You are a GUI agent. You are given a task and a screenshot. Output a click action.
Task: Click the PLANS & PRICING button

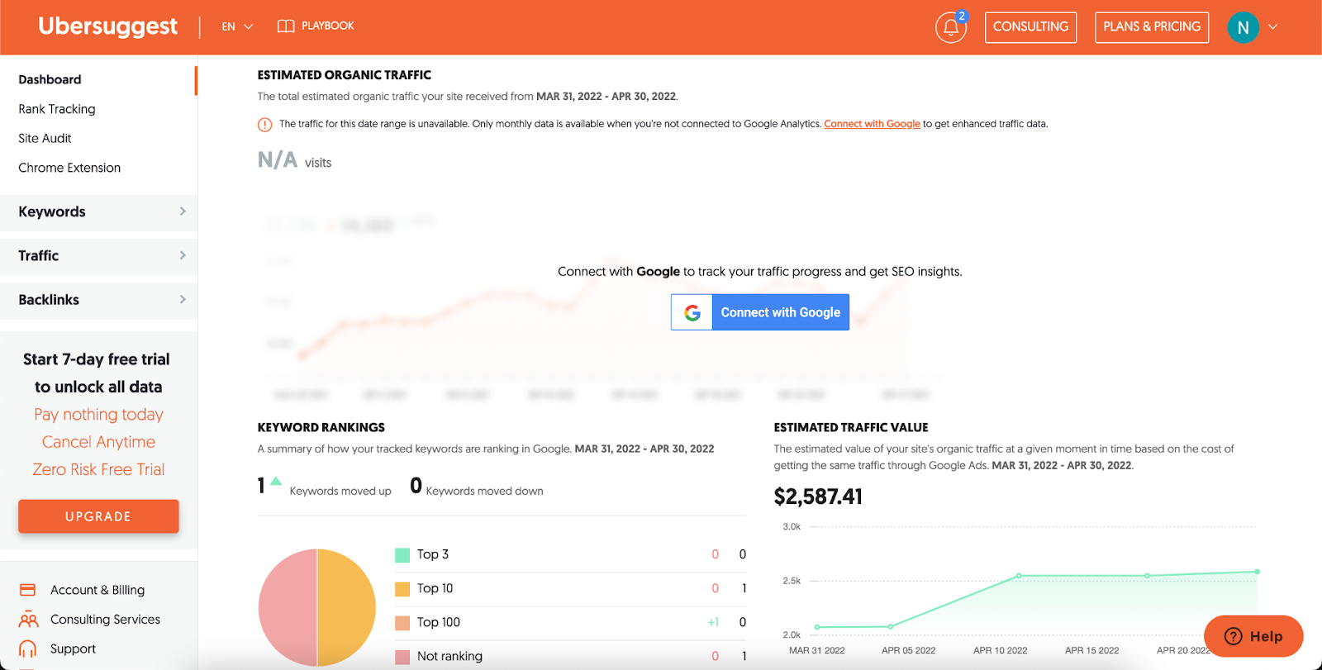1152,27
